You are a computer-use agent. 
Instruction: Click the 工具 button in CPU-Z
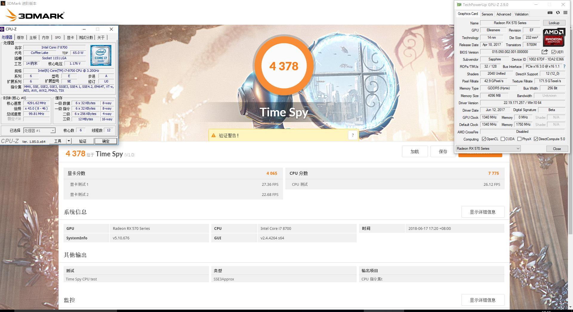58,141
